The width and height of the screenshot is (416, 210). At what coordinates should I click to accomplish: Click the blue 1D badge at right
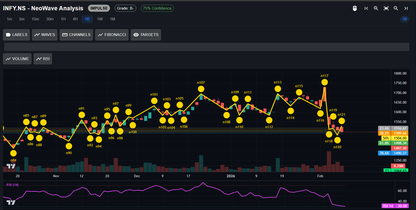(x=405, y=19)
